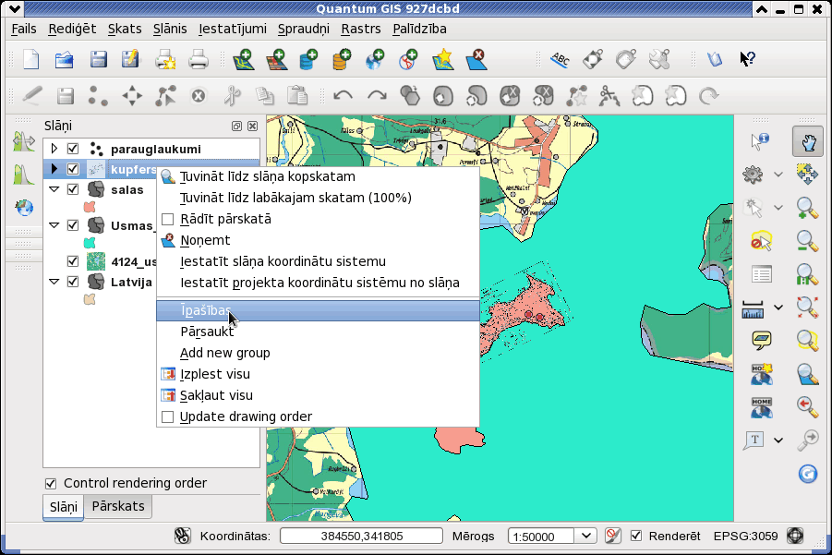Image resolution: width=832 pixels, height=555 pixels.
Task: Click the Add SpatiaLite Layer icon
Action: coord(342,59)
